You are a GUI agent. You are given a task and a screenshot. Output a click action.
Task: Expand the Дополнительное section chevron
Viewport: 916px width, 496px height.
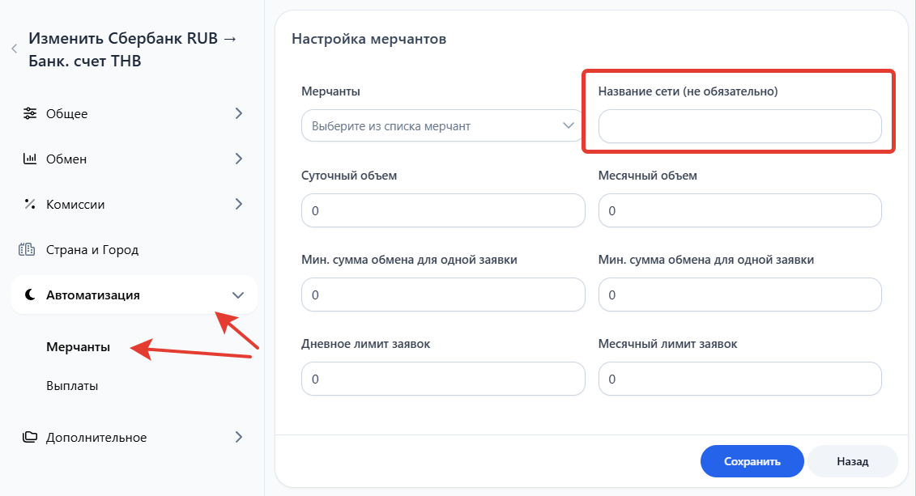click(x=238, y=437)
